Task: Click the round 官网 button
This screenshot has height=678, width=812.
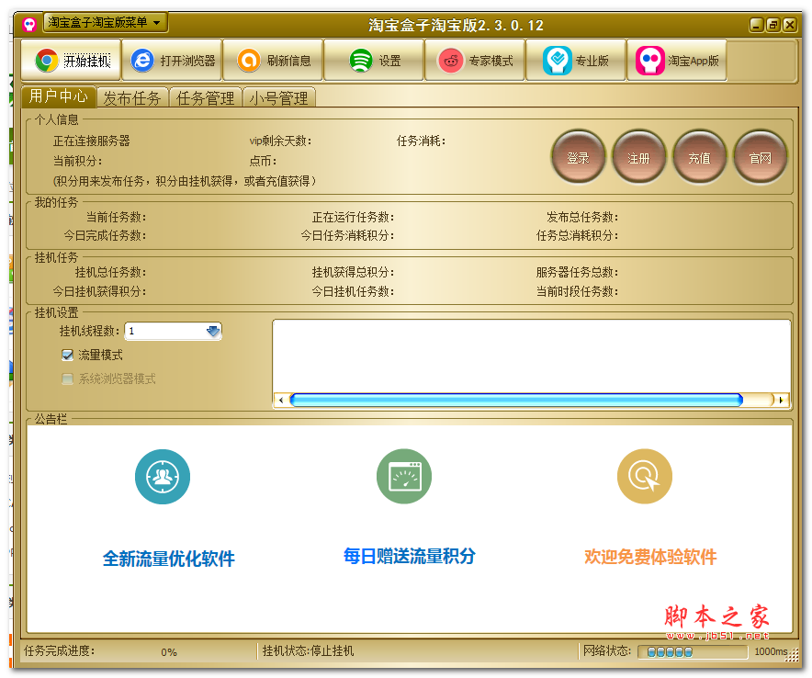Action: [x=760, y=157]
